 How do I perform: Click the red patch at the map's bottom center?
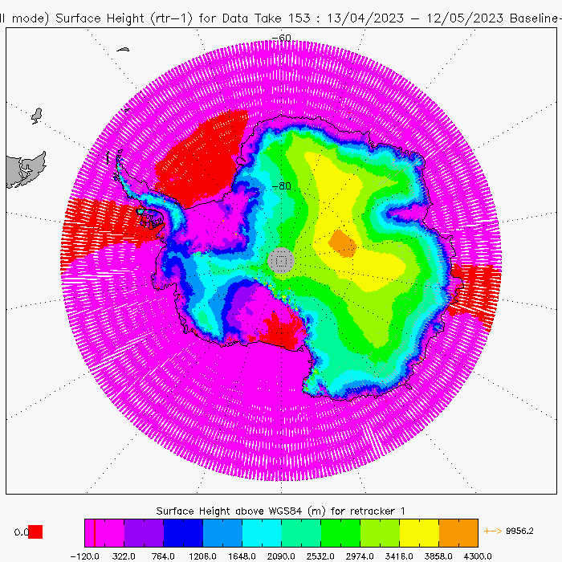point(281,328)
